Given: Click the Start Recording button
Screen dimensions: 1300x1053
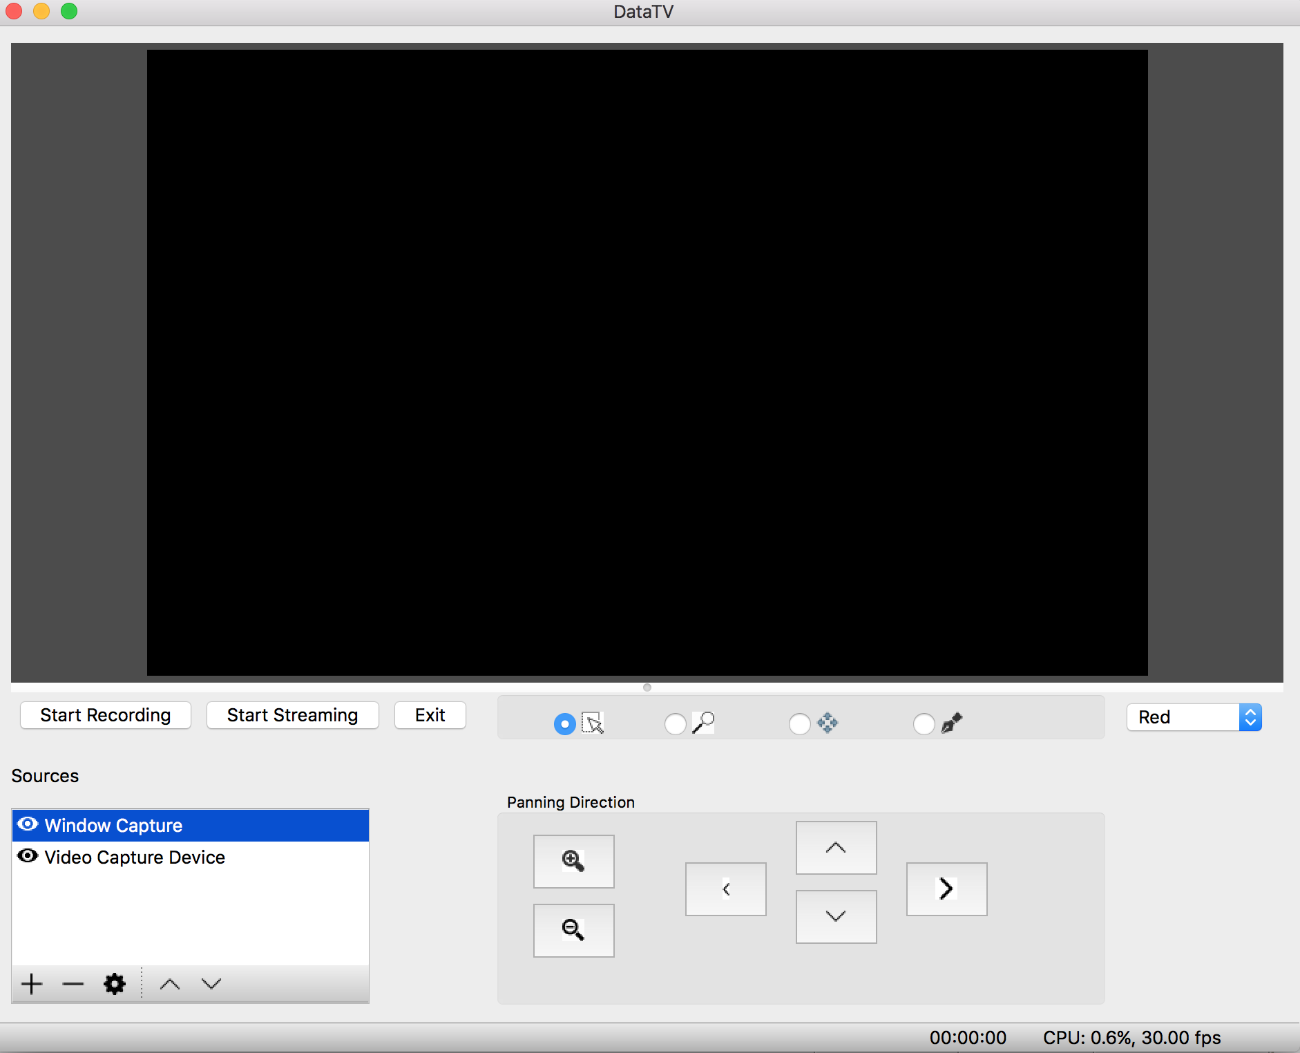Looking at the screenshot, I should click(106, 715).
